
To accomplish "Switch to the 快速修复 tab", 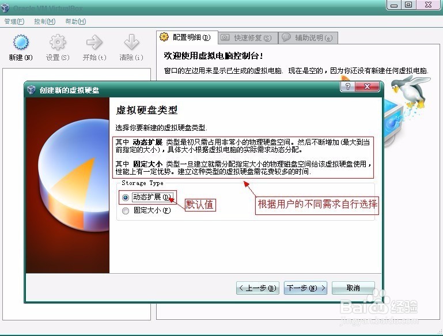I will point(248,37).
